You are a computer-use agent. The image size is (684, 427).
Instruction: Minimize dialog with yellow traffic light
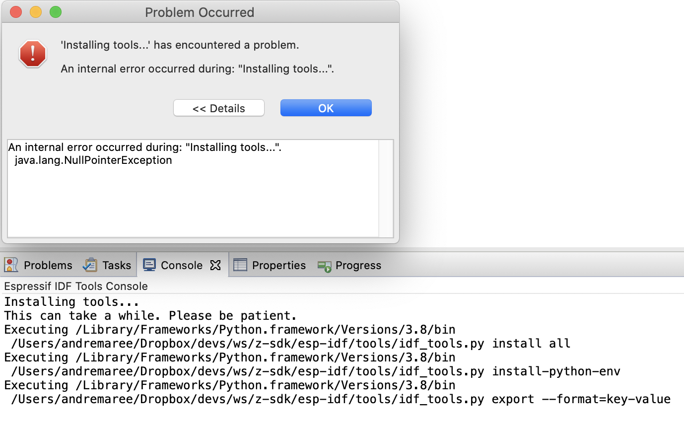click(x=35, y=12)
